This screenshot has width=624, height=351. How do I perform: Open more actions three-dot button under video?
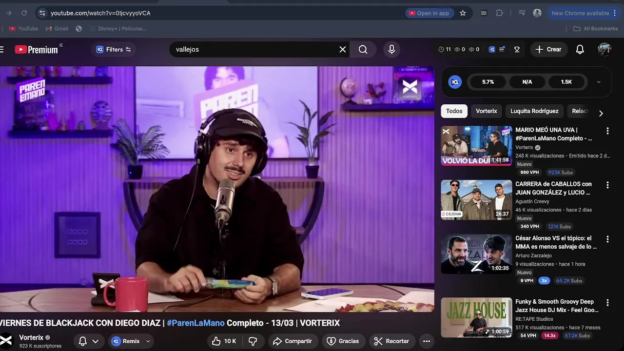[427, 341]
